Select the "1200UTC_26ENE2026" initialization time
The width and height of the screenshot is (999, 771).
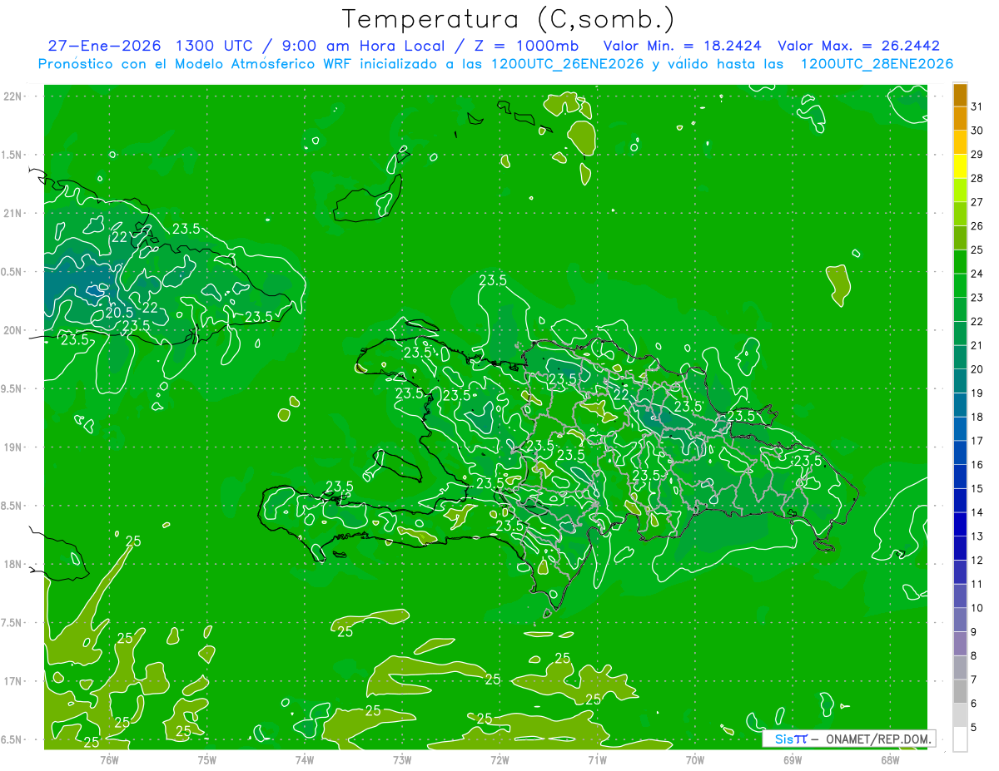pyautogui.click(x=566, y=64)
